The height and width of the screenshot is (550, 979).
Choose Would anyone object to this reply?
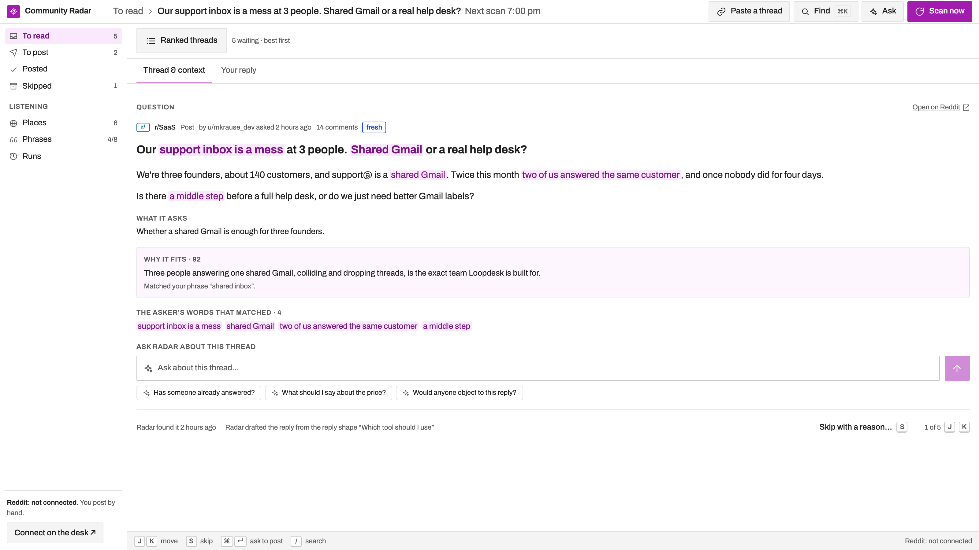pyautogui.click(x=459, y=392)
